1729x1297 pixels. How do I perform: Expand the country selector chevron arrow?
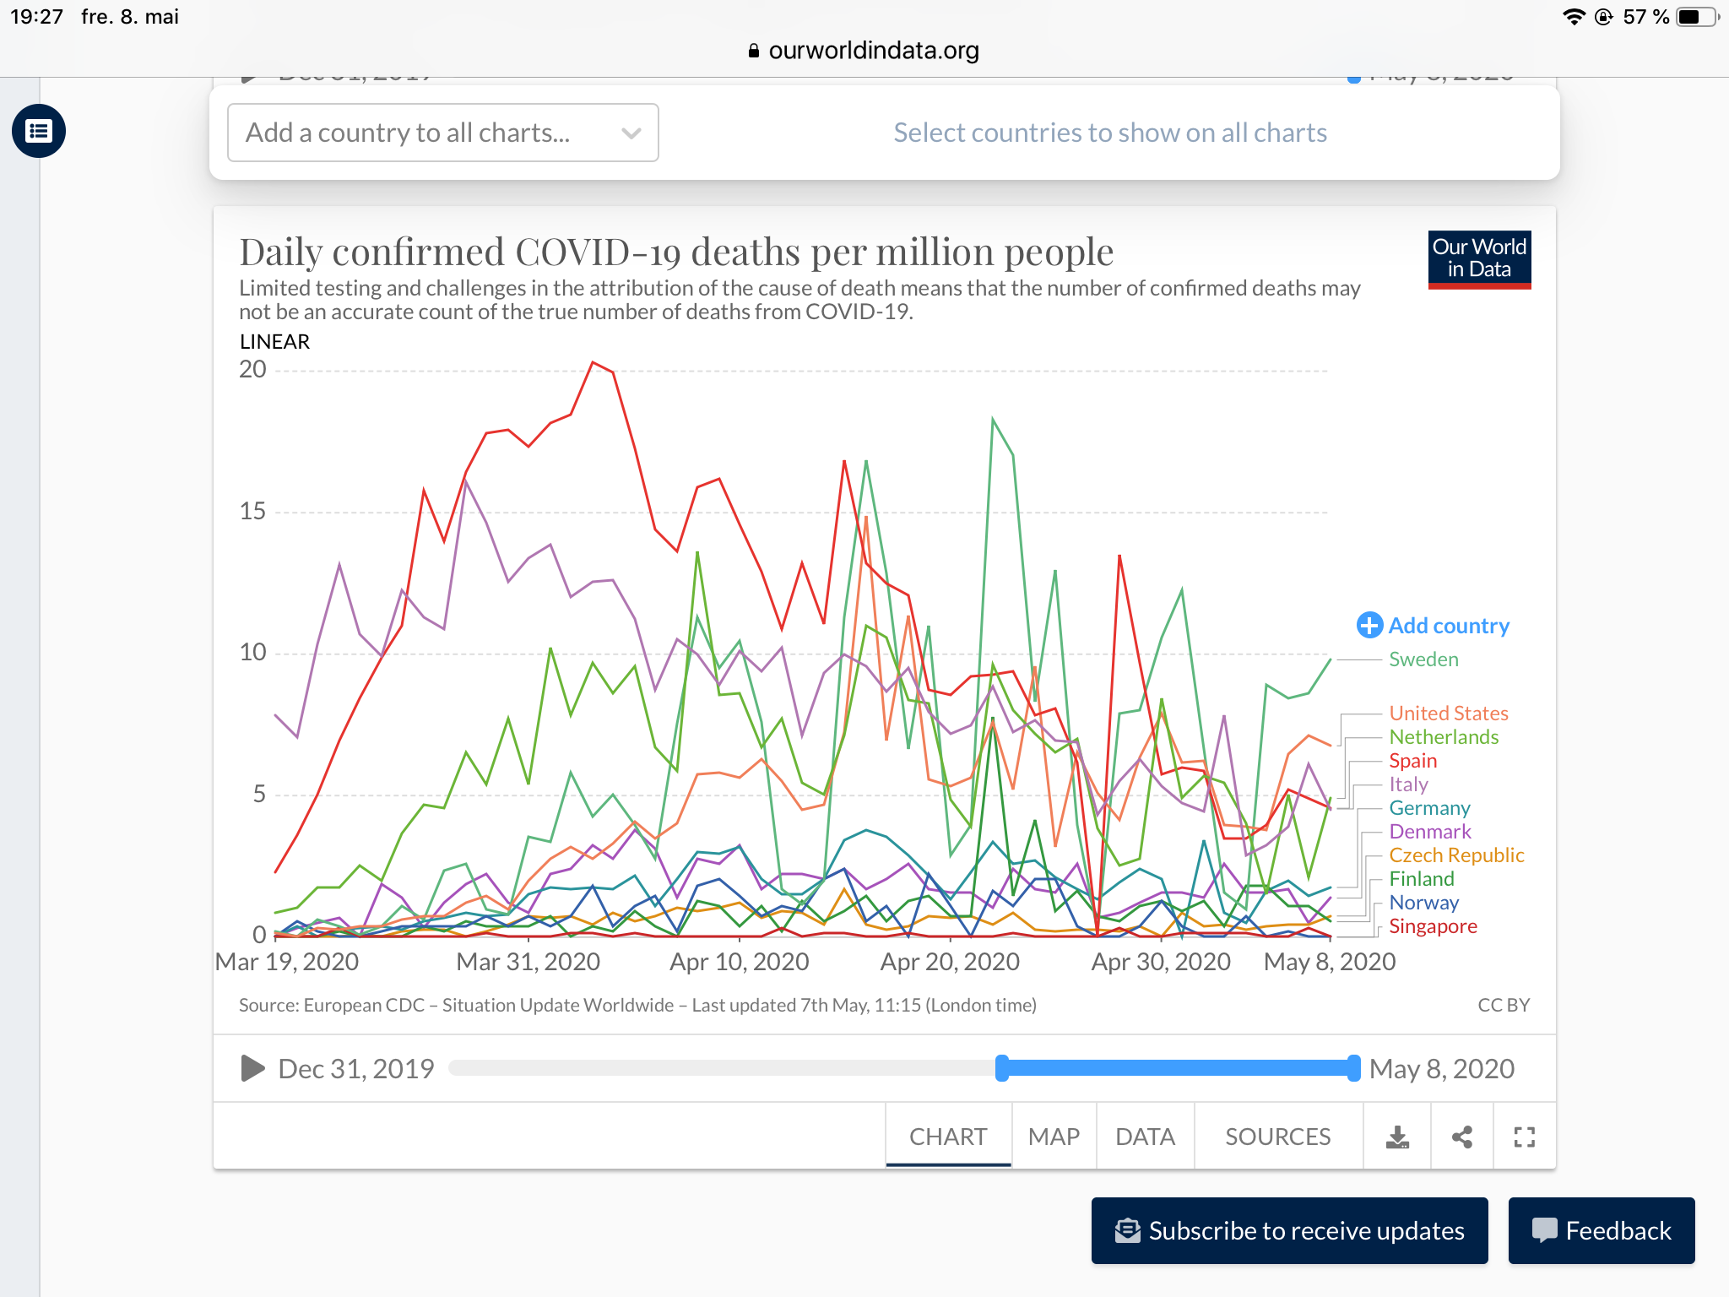(631, 133)
